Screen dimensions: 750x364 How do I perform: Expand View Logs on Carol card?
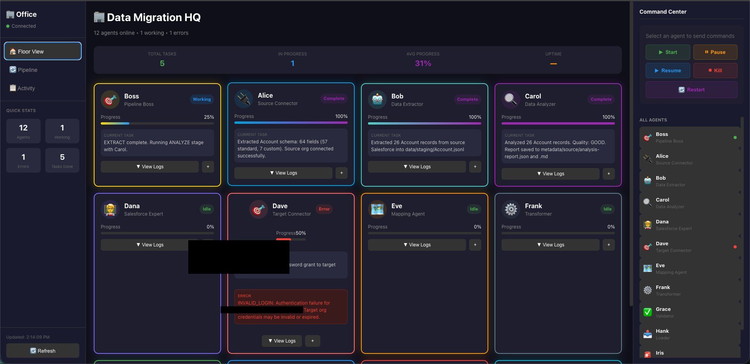pos(550,174)
